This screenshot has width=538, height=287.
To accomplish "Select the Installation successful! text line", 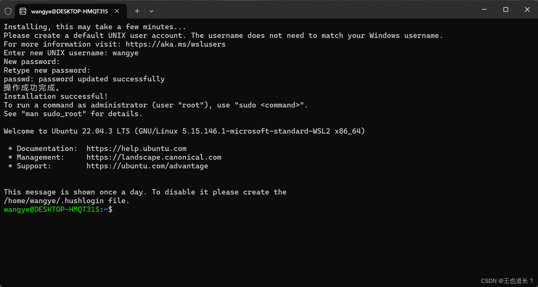I will (55, 96).
